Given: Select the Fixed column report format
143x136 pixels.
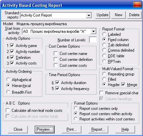Looking at the screenshot, I should click(x=104, y=39).
